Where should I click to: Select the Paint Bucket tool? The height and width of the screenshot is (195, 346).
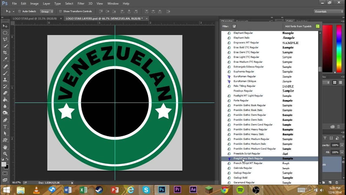[x=5, y=100]
